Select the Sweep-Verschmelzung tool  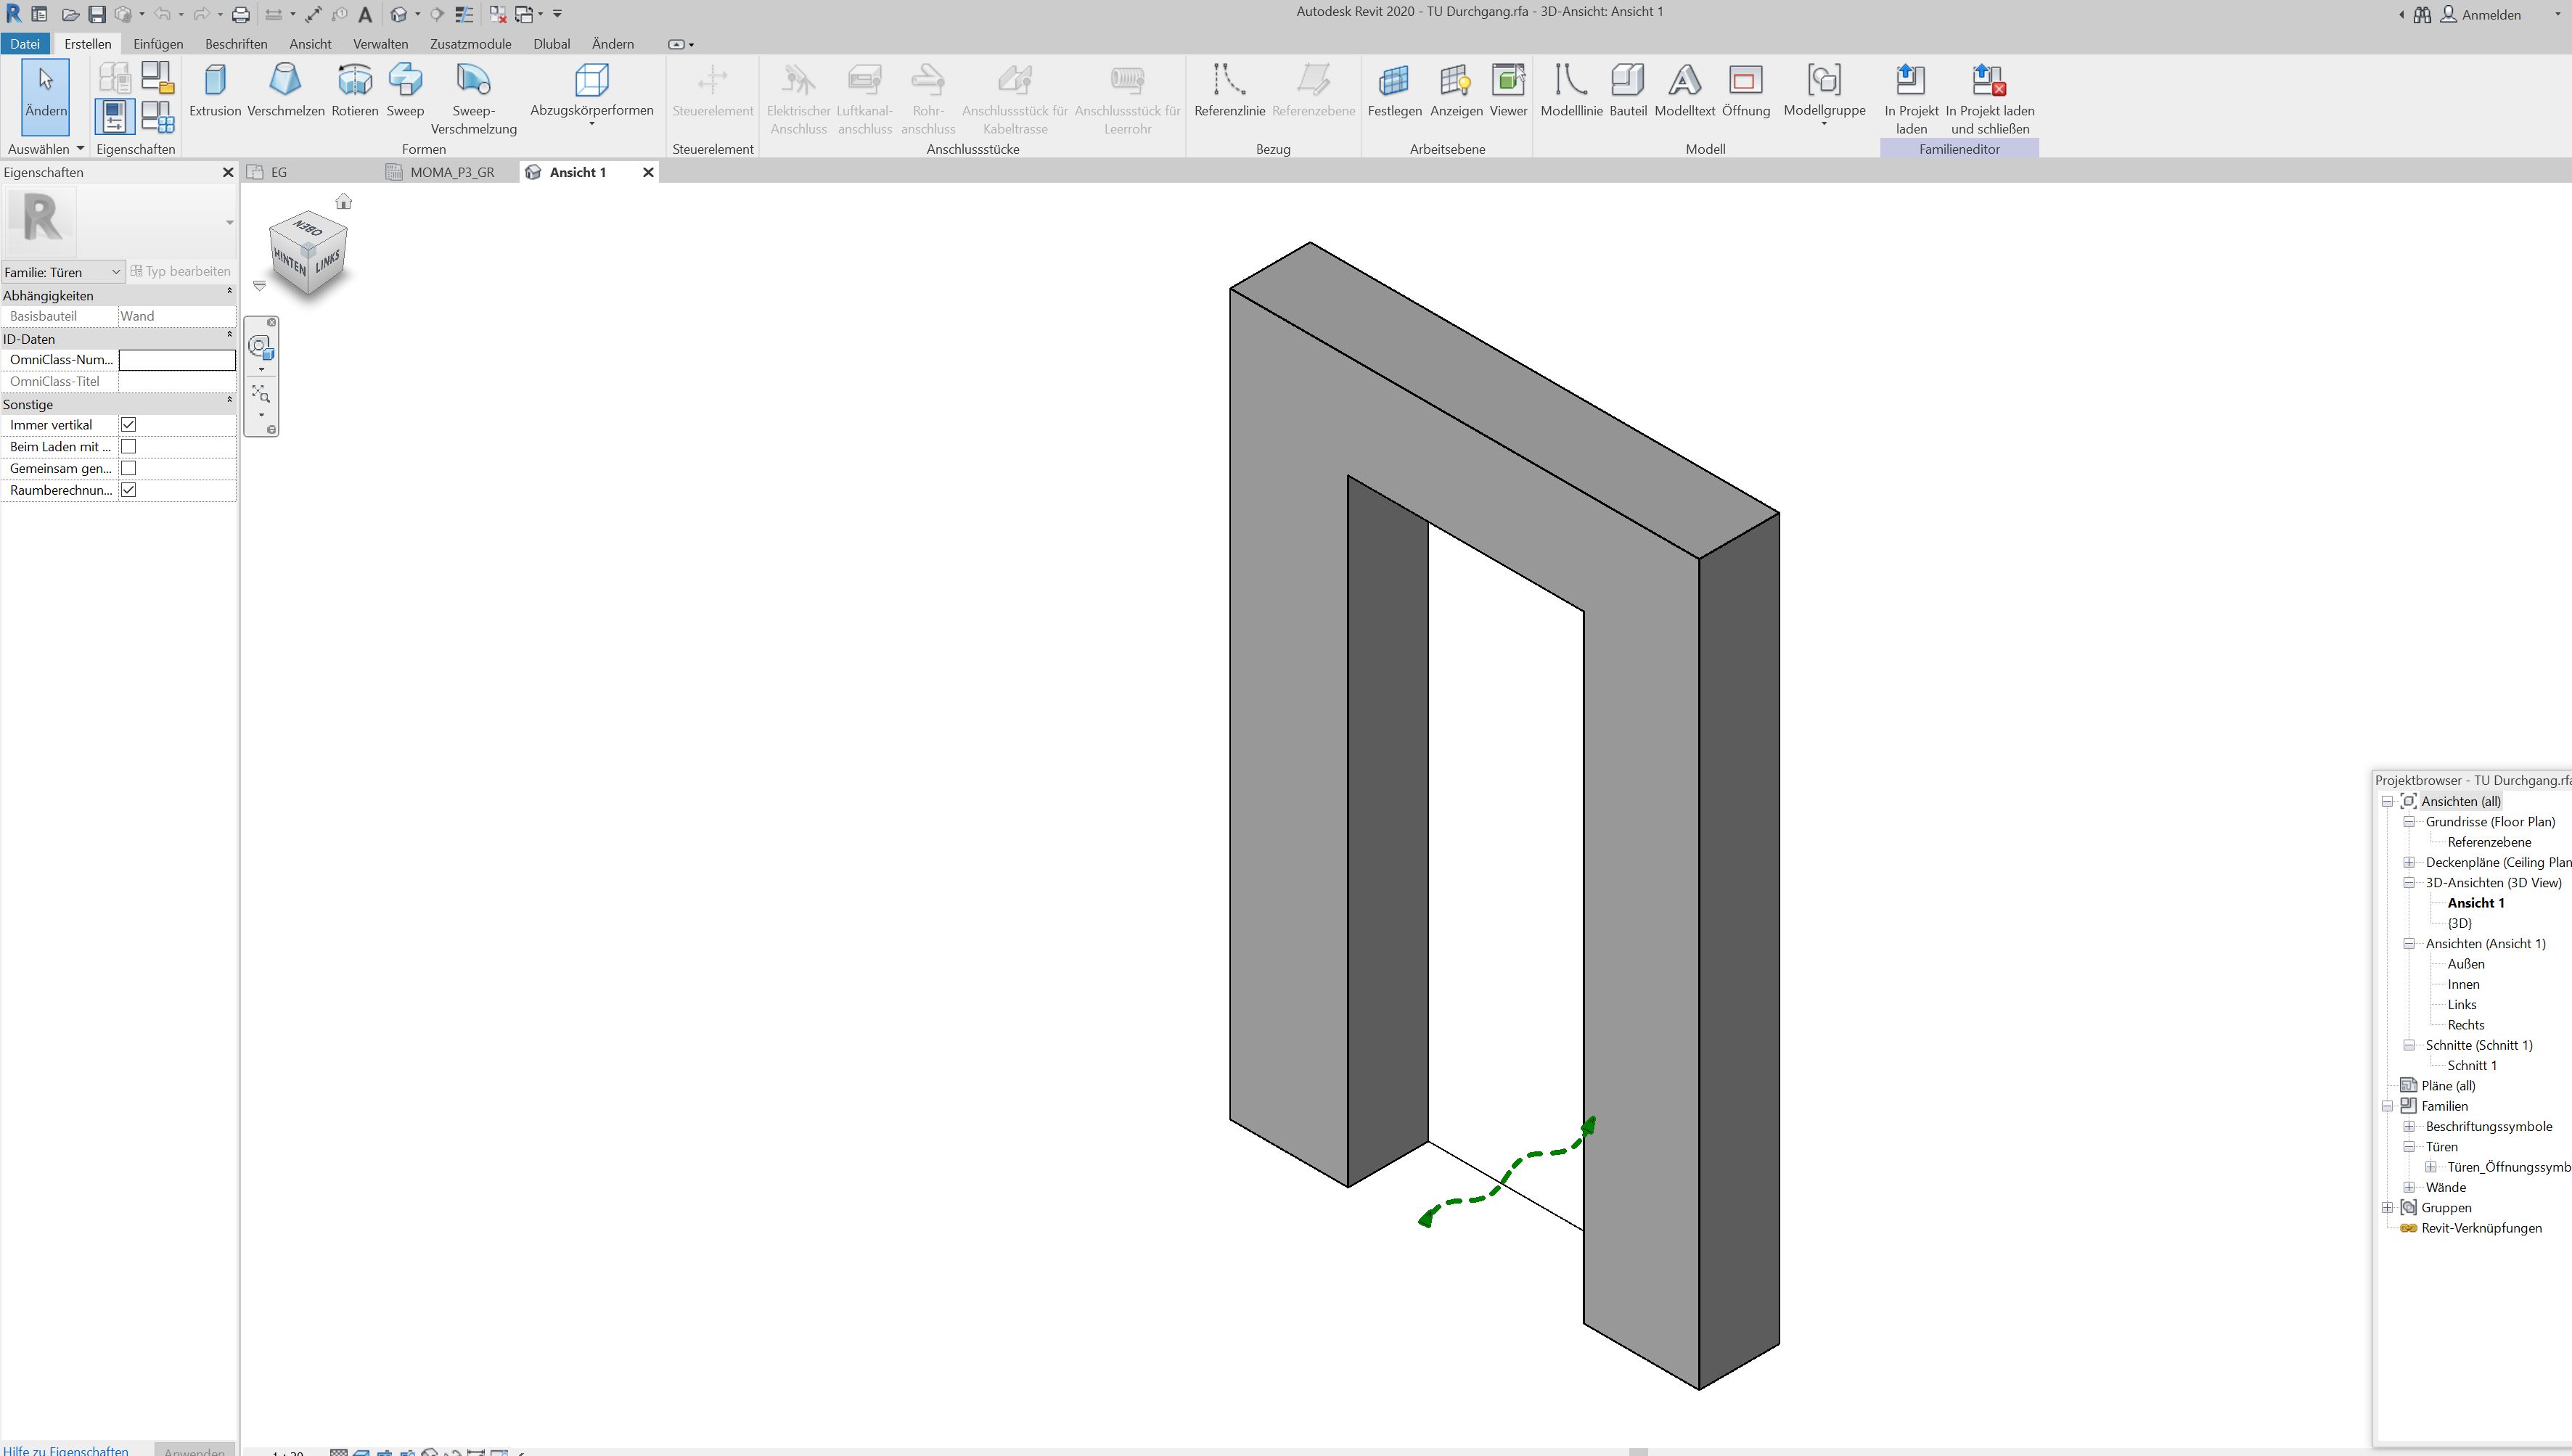point(473,99)
